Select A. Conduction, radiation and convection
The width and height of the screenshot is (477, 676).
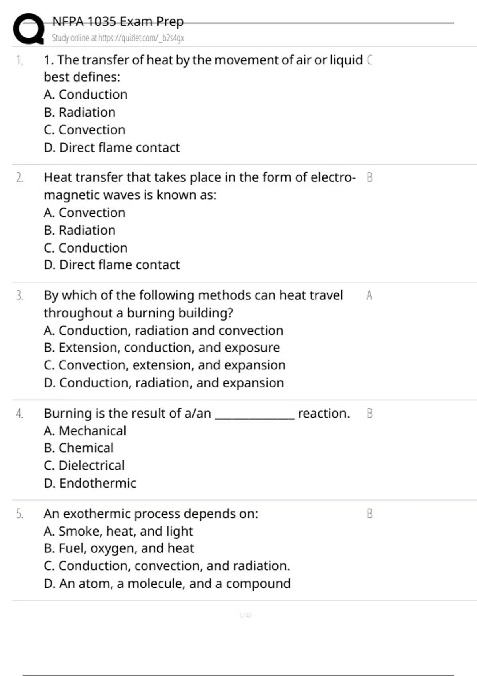pos(163,330)
